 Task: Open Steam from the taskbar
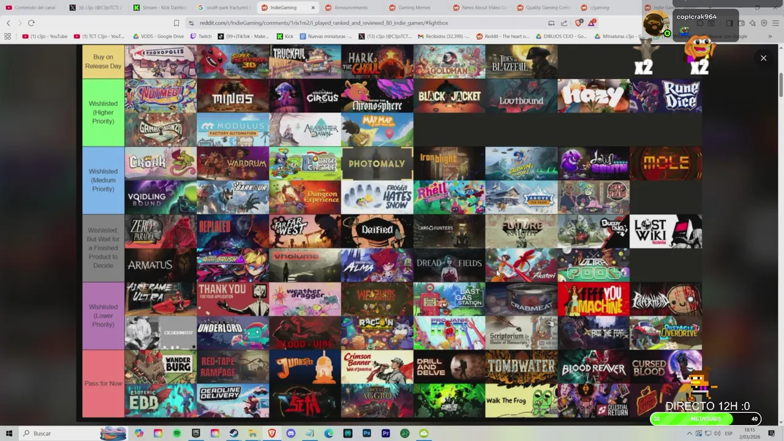(234, 433)
